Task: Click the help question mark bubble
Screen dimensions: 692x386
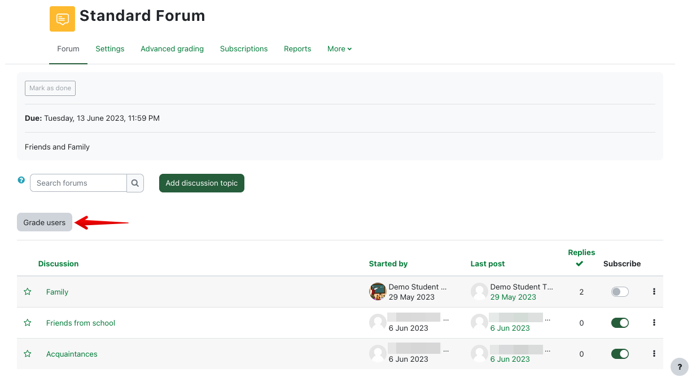Action: click(679, 367)
